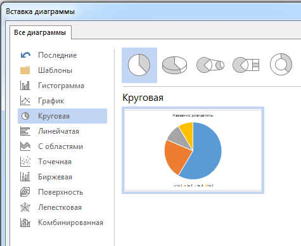301x246 pixels.
Task: Select the Круговая chart type in list
Action: pos(62,116)
